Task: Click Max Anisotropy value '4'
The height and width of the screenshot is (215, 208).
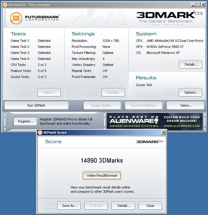Action: (x=103, y=59)
